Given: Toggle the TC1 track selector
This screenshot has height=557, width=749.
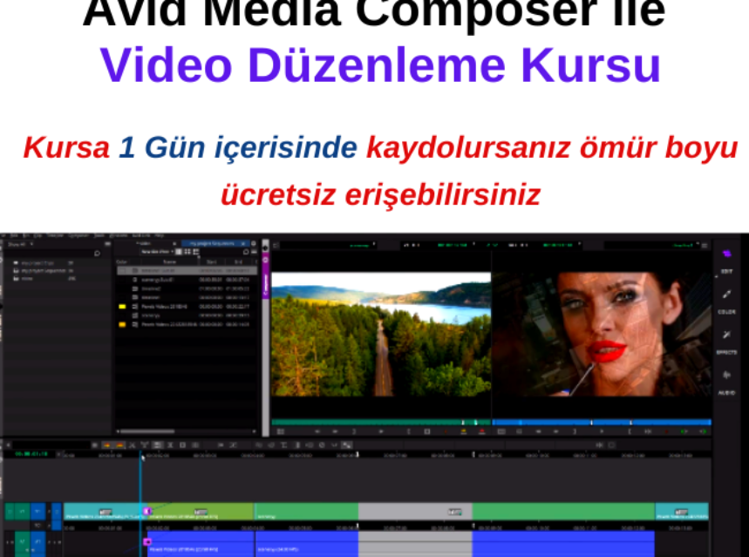Looking at the screenshot, I should pos(38,526).
